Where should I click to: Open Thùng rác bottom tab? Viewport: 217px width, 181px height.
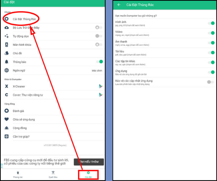pos(18,175)
